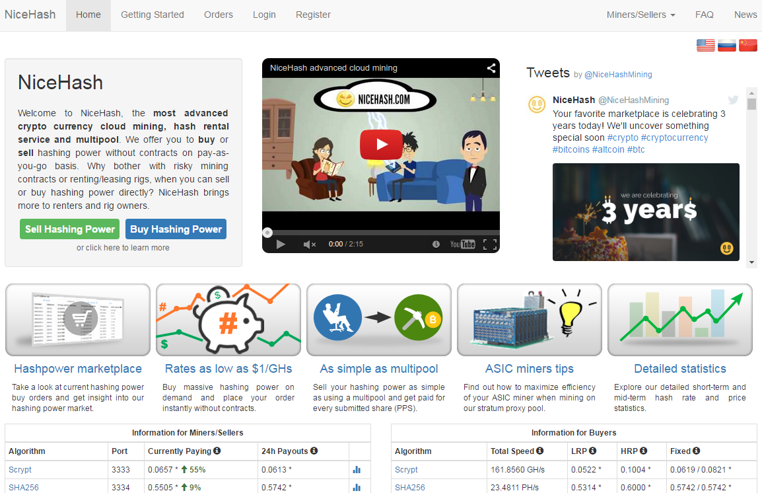Click 24h Payouts info icon
The height and width of the screenshot is (493, 762).
pyautogui.click(x=314, y=451)
